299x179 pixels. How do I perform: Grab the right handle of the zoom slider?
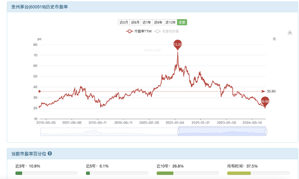[x=266, y=132]
